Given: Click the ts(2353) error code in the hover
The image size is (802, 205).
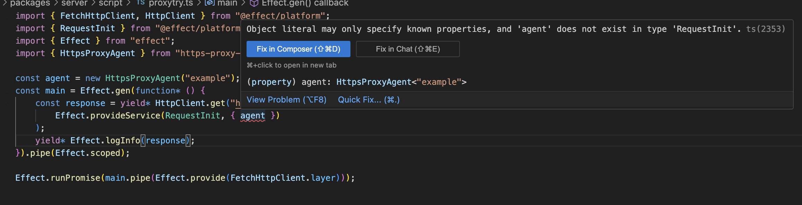Looking at the screenshot, I should click(766, 29).
